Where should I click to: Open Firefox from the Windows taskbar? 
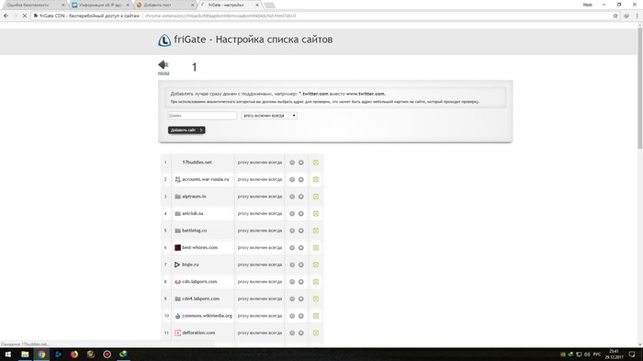point(74,354)
